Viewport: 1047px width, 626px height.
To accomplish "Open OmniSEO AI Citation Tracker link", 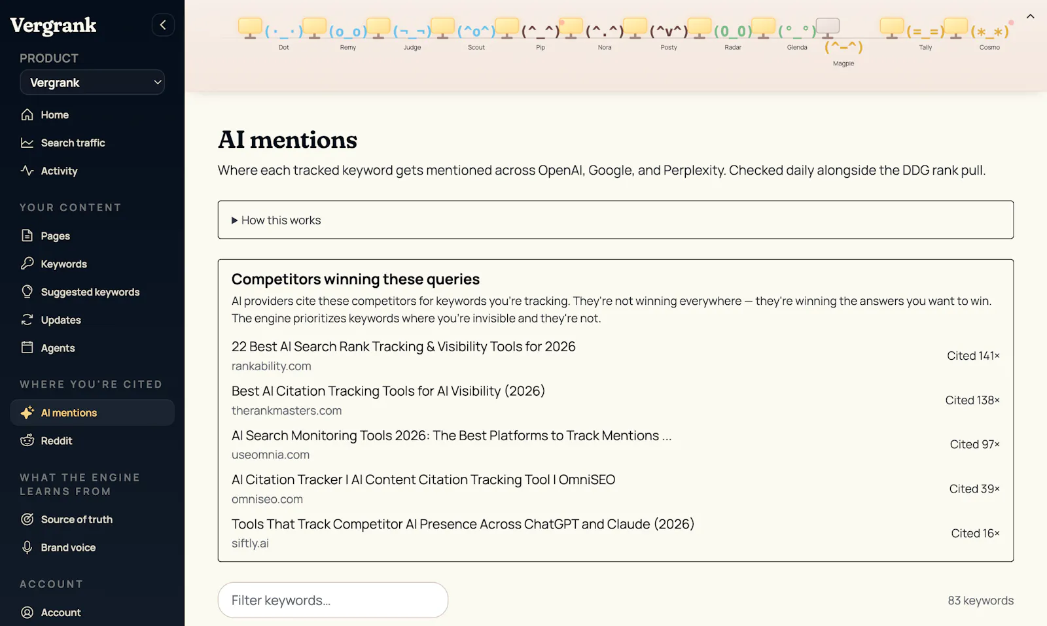I will click(x=423, y=479).
